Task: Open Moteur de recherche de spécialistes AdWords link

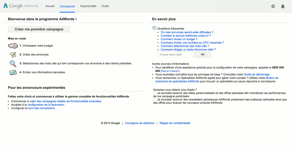Action: [x=217, y=80]
